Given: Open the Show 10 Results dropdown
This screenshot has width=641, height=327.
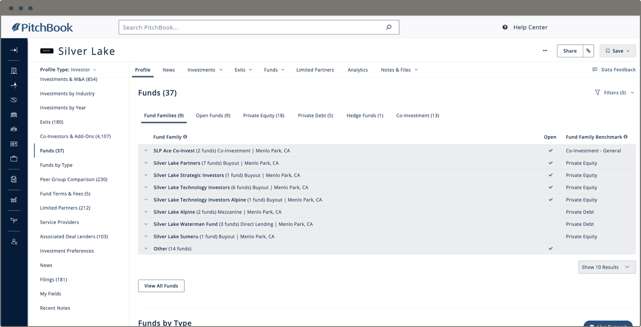Looking at the screenshot, I should 607,267.
